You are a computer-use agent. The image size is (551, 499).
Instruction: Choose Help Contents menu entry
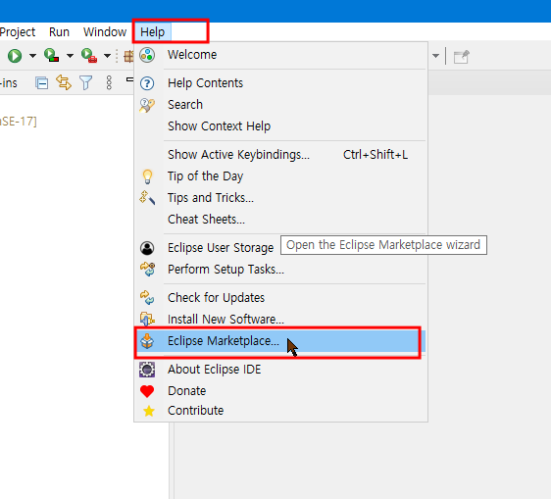(280, 83)
